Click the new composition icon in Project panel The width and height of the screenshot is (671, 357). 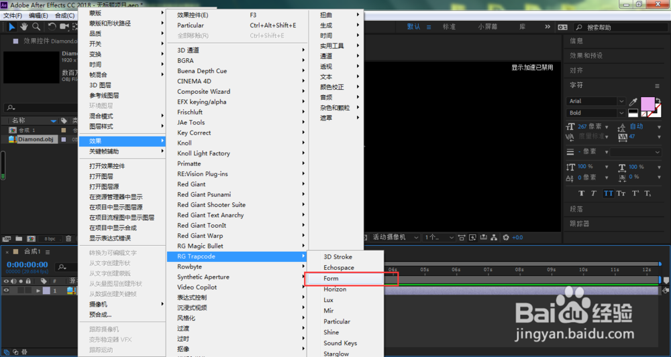click(31, 238)
